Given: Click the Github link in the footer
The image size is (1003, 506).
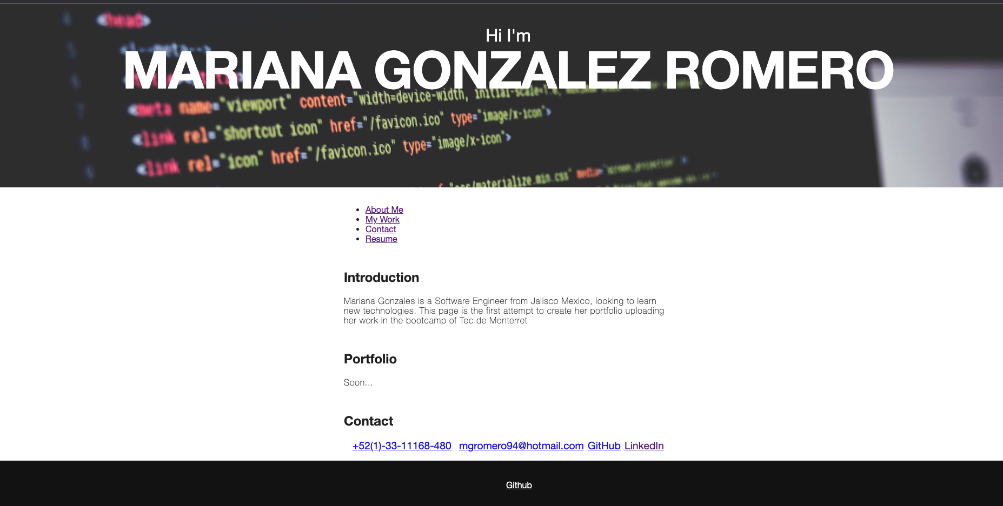Looking at the screenshot, I should [x=519, y=485].
